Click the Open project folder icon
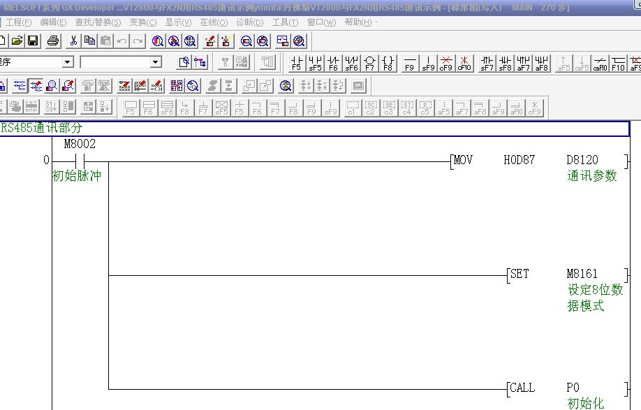Viewport: 641px width, 410px height. (17, 41)
